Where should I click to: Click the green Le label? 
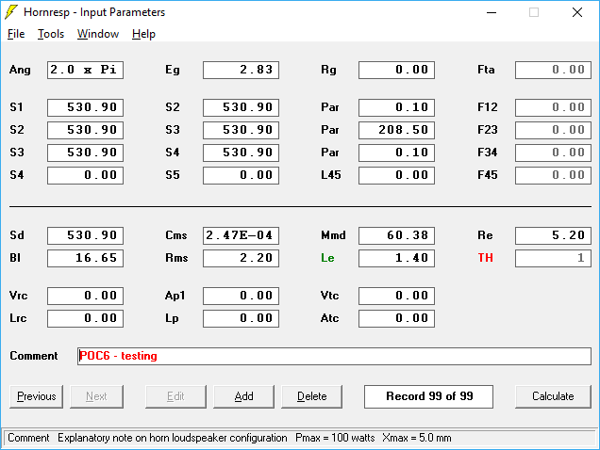point(328,258)
